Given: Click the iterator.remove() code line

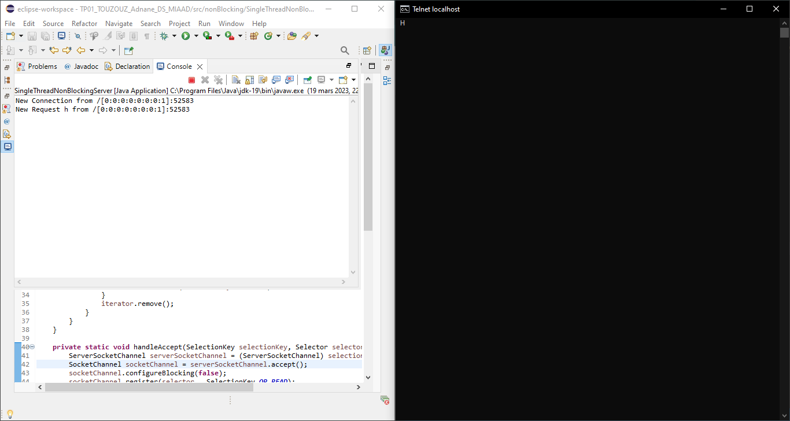Looking at the screenshot, I should [138, 304].
